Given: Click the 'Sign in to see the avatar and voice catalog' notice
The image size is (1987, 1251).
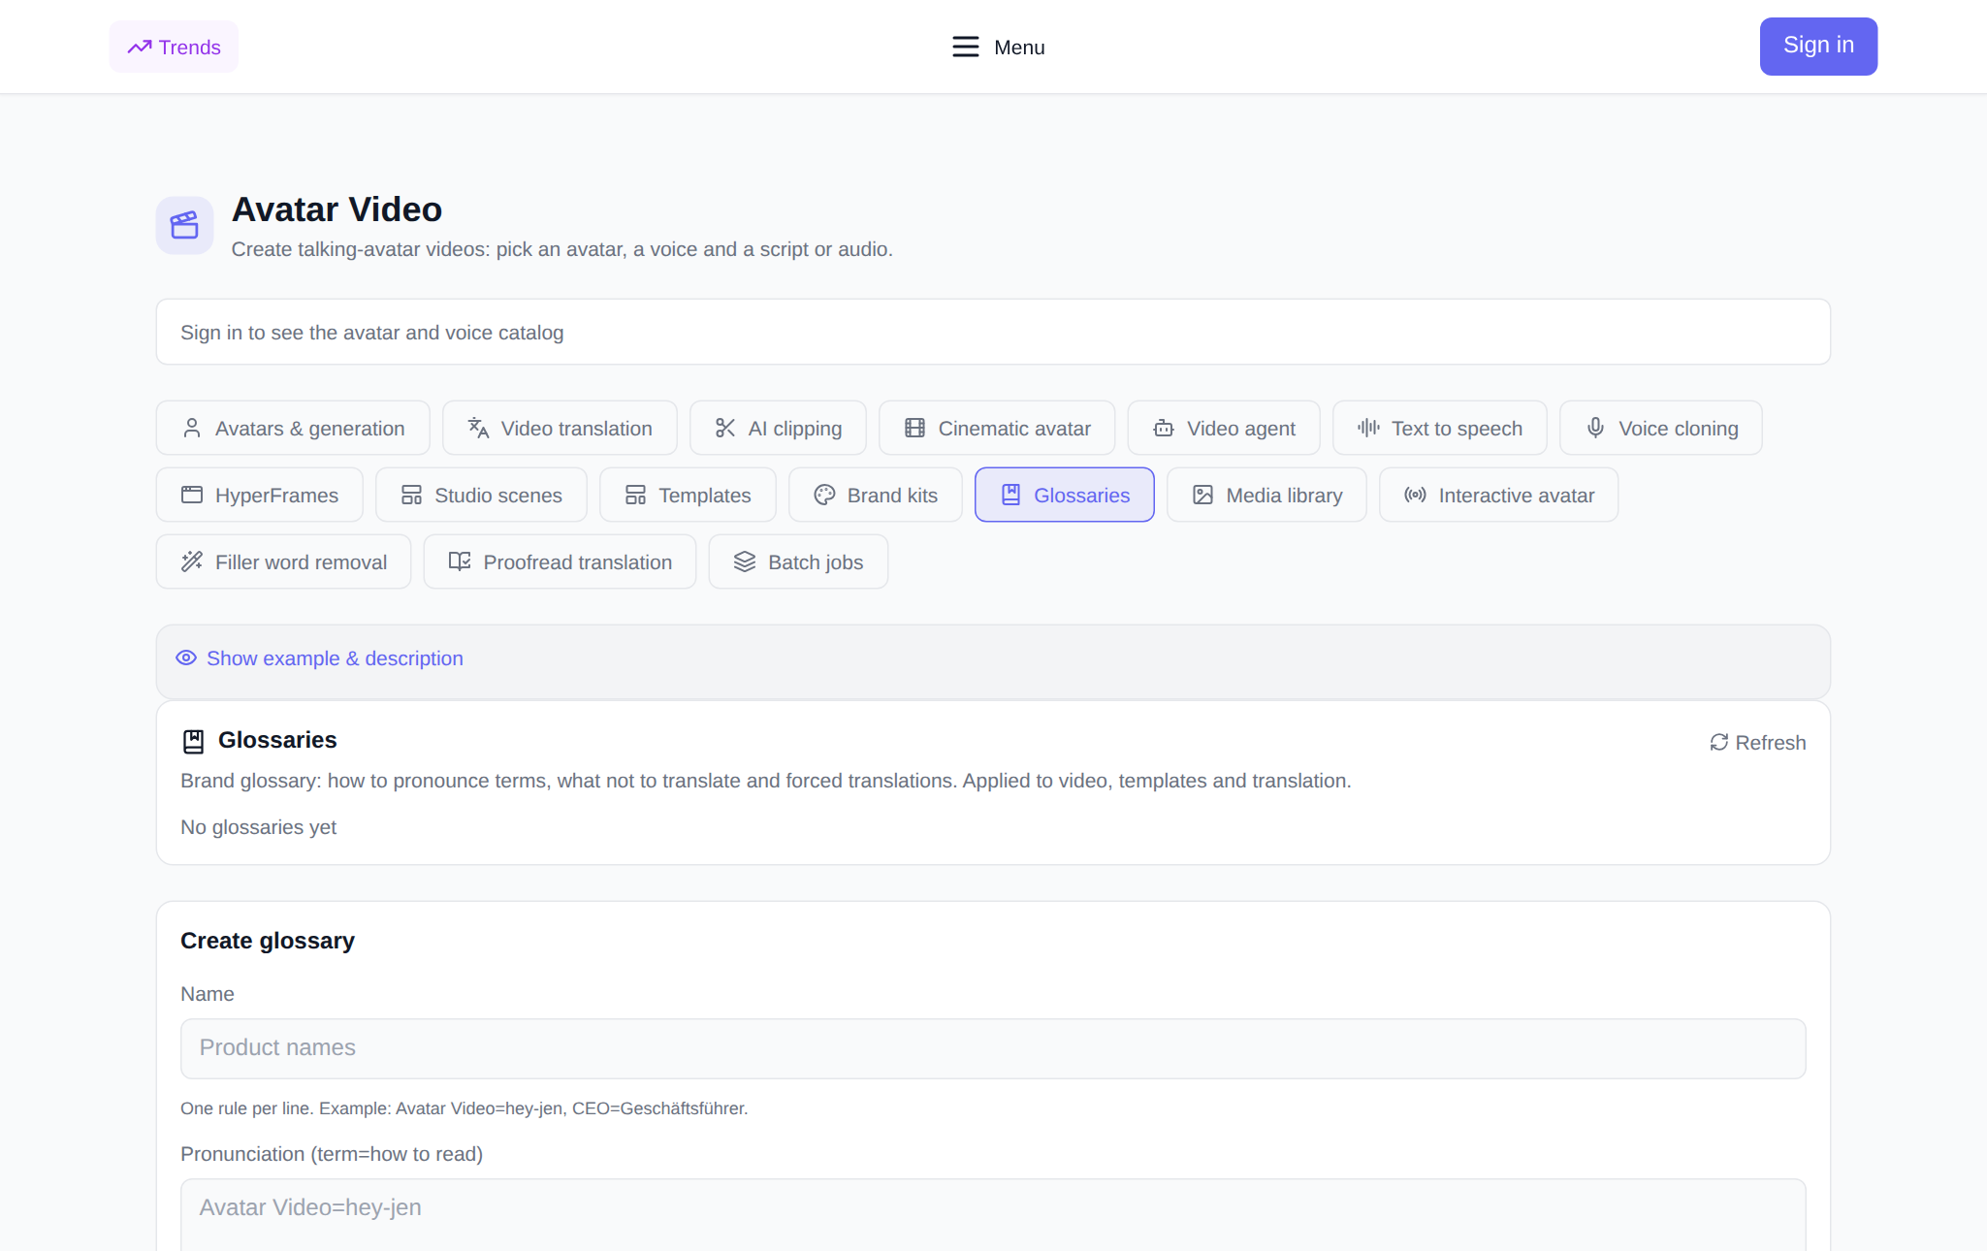Looking at the screenshot, I should [993, 332].
